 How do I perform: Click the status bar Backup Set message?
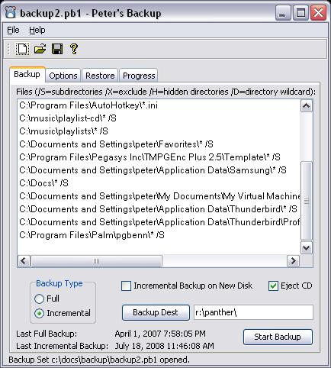pos(99,360)
